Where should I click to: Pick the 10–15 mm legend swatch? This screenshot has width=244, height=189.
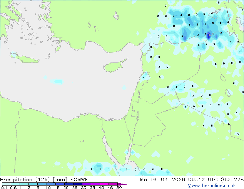coord(51,184)
